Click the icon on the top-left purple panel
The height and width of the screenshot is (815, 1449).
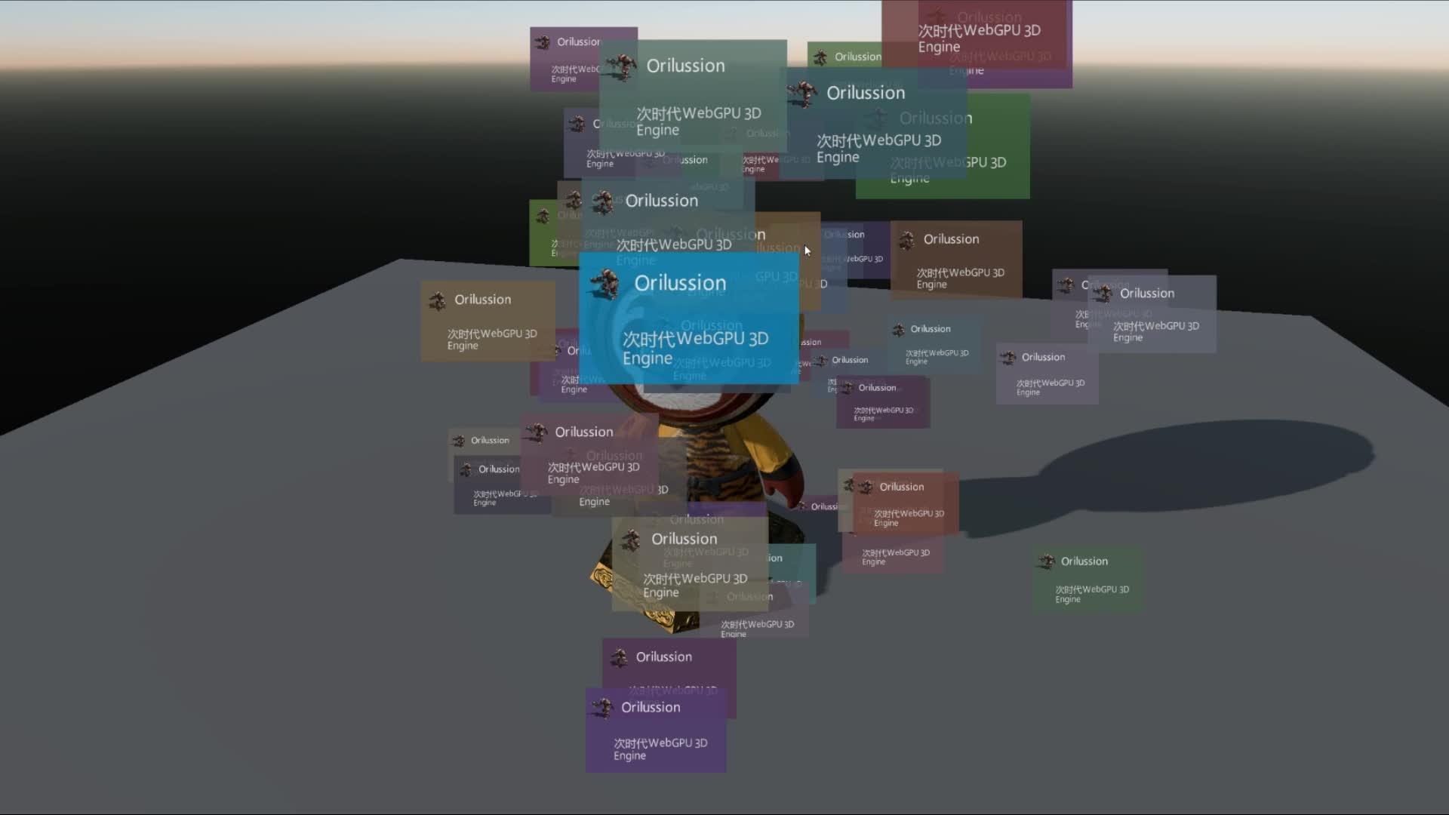click(542, 42)
